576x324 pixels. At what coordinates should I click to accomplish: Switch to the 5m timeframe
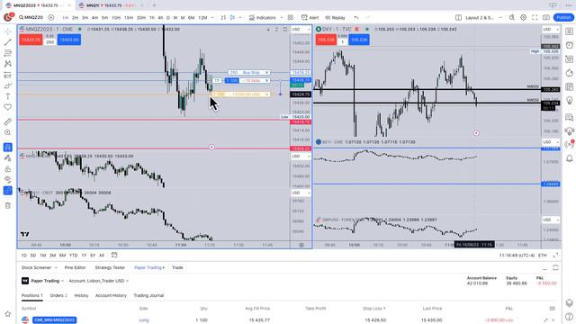(x=104, y=18)
